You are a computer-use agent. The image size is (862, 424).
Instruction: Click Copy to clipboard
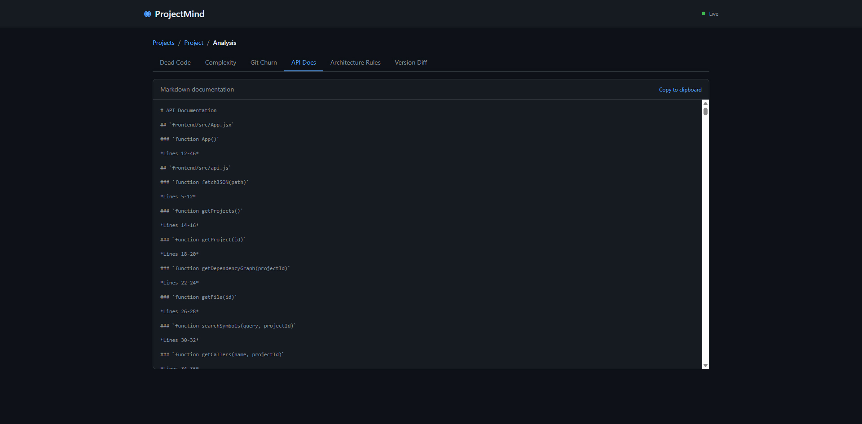[x=680, y=90]
